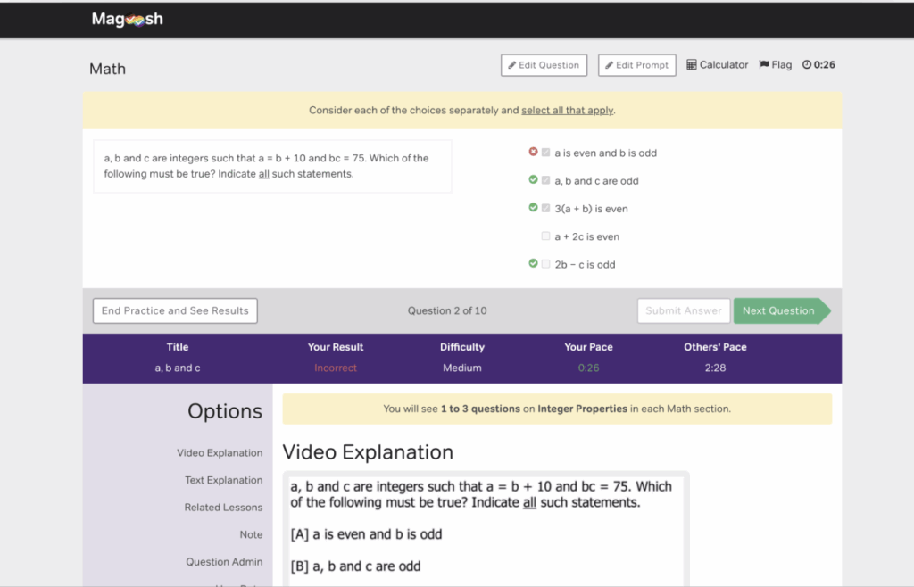This screenshot has width=914, height=587.
Task: Click green checkmark beside 'a, b and c are odd'
Action: (x=533, y=180)
